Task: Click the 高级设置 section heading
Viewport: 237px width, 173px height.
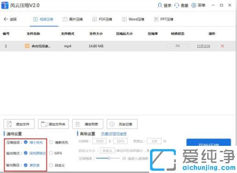Action: click(x=87, y=134)
